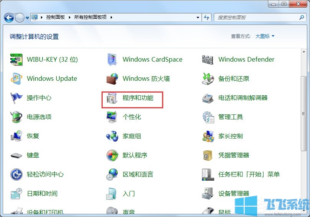Click the back navigation arrow button
The width and height of the screenshot is (310, 217).
click(9, 18)
